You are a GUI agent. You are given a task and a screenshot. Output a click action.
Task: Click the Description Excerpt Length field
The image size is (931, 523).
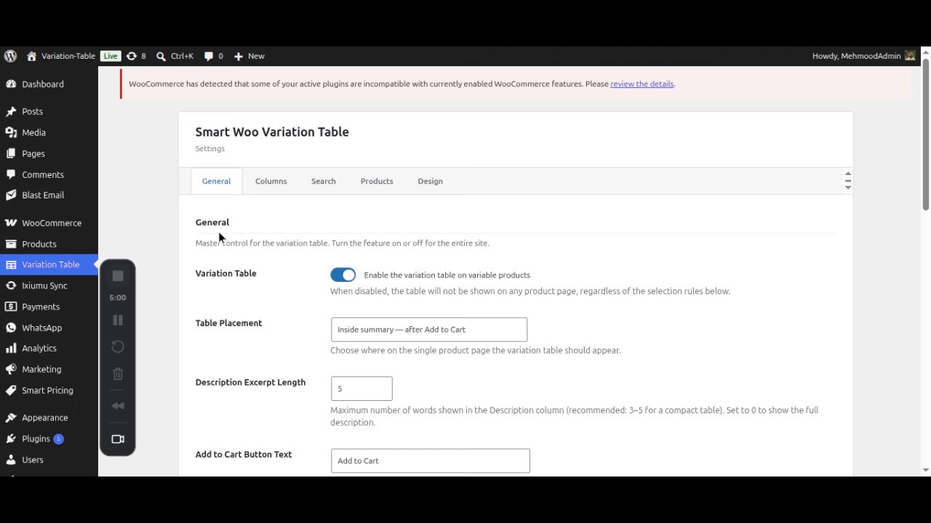(x=361, y=389)
